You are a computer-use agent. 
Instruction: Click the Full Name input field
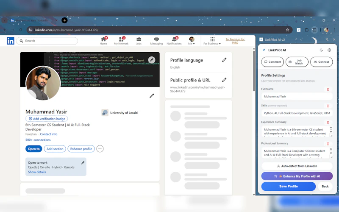pos(297,97)
